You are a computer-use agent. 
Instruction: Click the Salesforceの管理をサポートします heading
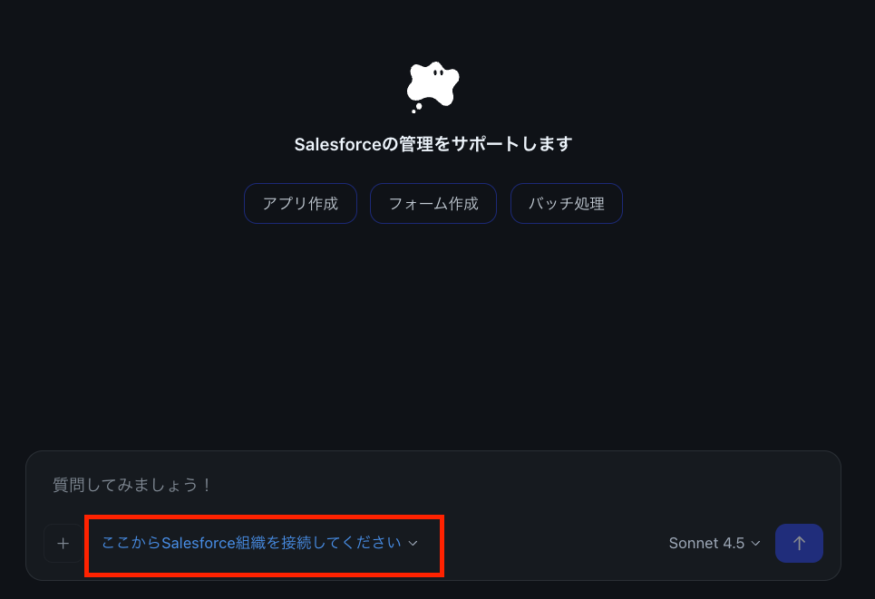[433, 144]
